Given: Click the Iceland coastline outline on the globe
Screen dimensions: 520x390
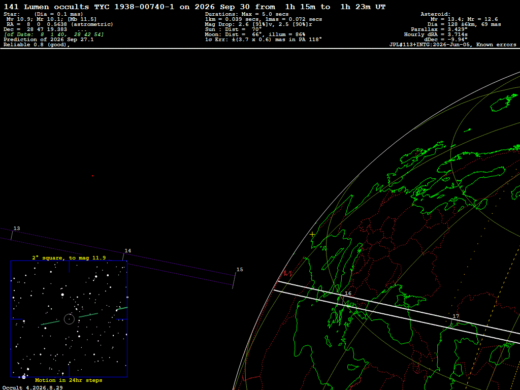Looking at the screenshot, I should (504, 103).
